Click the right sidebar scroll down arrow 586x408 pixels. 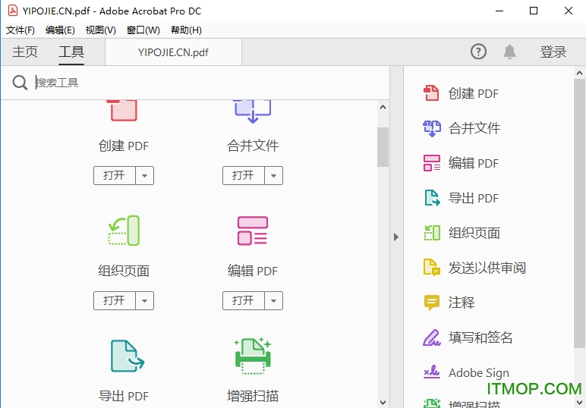(x=580, y=403)
